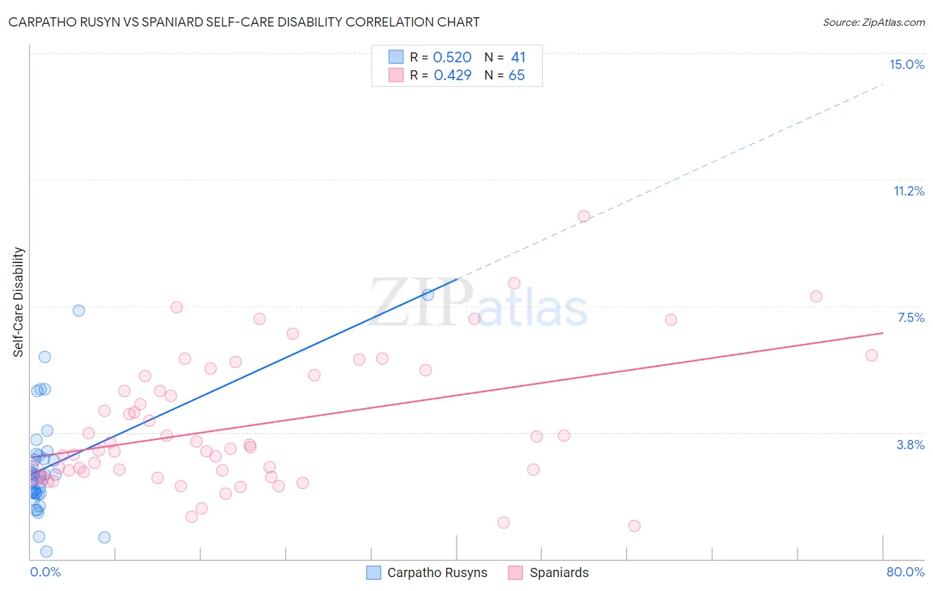Click the Spaniards pink legend swatch

(x=516, y=572)
